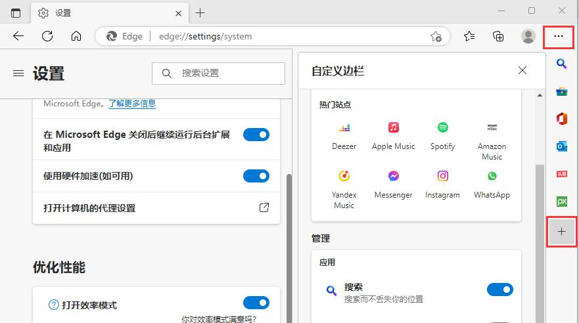Click the 搜索设置 search field

(218, 74)
